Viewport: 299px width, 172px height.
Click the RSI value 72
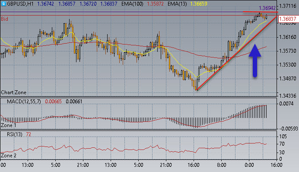[29, 134]
